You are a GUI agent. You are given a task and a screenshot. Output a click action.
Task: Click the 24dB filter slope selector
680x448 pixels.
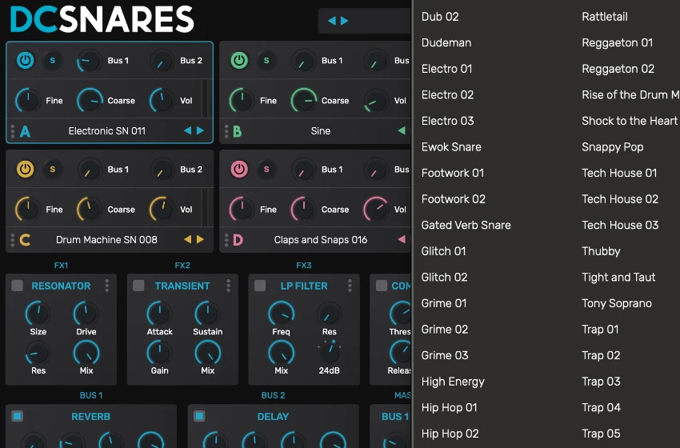(329, 352)
